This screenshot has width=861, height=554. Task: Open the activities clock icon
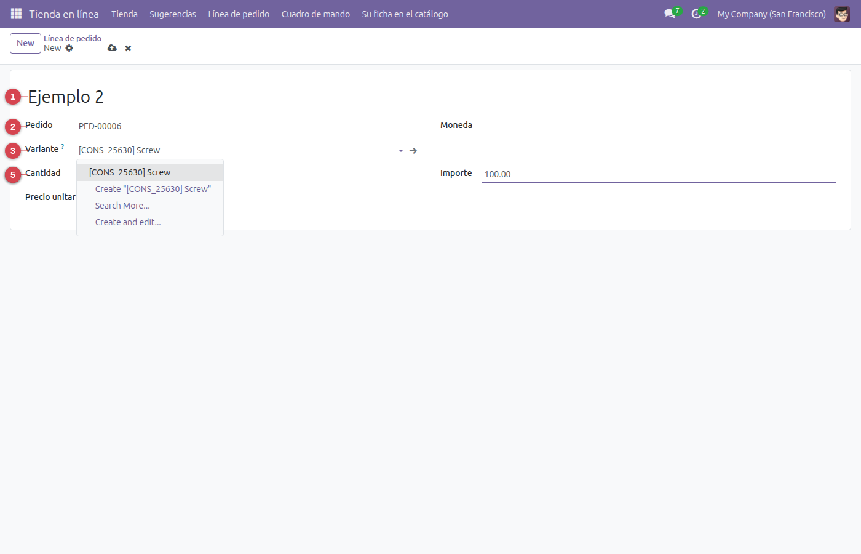(696, 14)
